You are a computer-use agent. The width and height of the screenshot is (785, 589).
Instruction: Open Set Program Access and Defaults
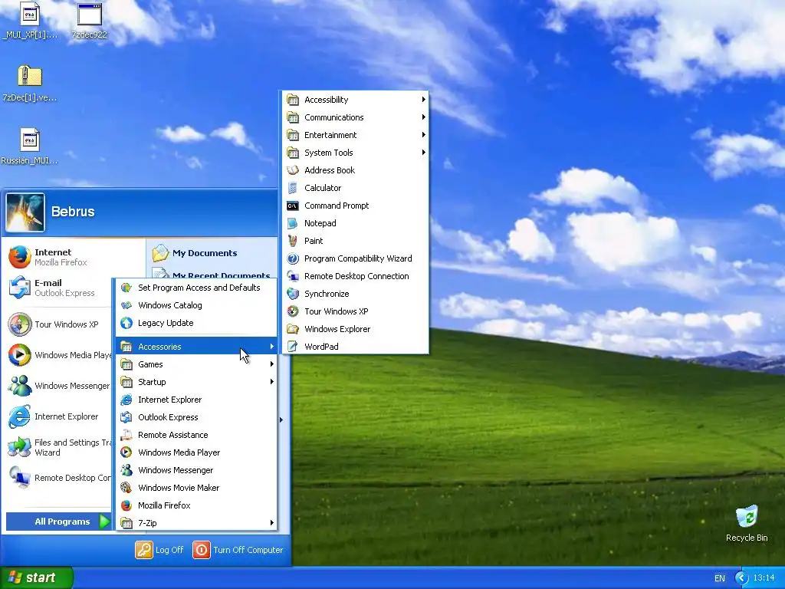click(x=196, y=288)
